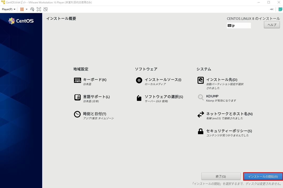
Task: Click the Software Selection package icon
Action: click(139, 98)
